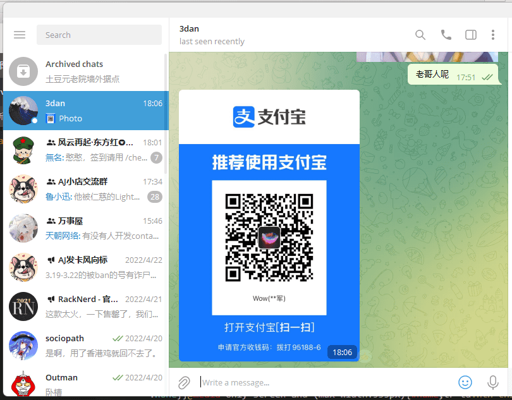Image resolution: width=512 pixels, height=400 pixels.
Task: Click the Search input field
Action: point(99,35)
